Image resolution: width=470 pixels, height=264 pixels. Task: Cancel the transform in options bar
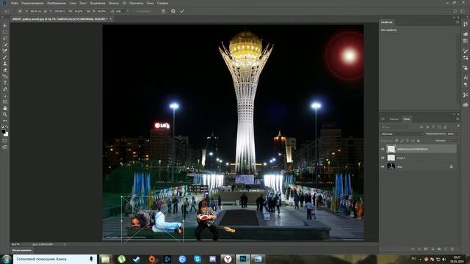click(x=173, y=11)
